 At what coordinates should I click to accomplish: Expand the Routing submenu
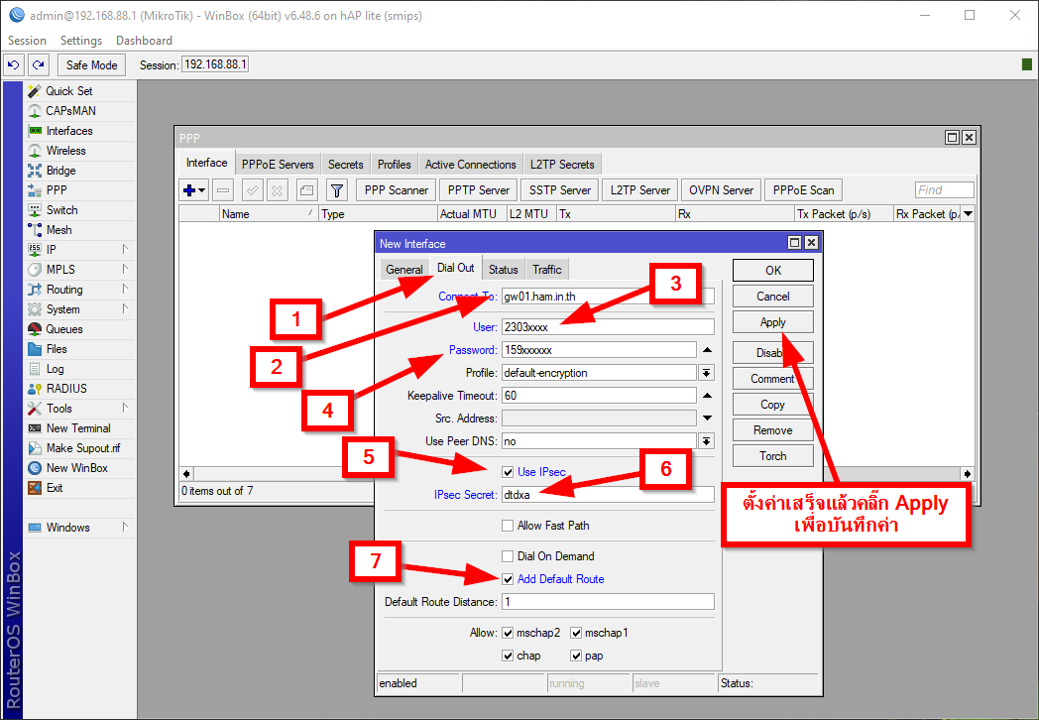pos(125,289)
